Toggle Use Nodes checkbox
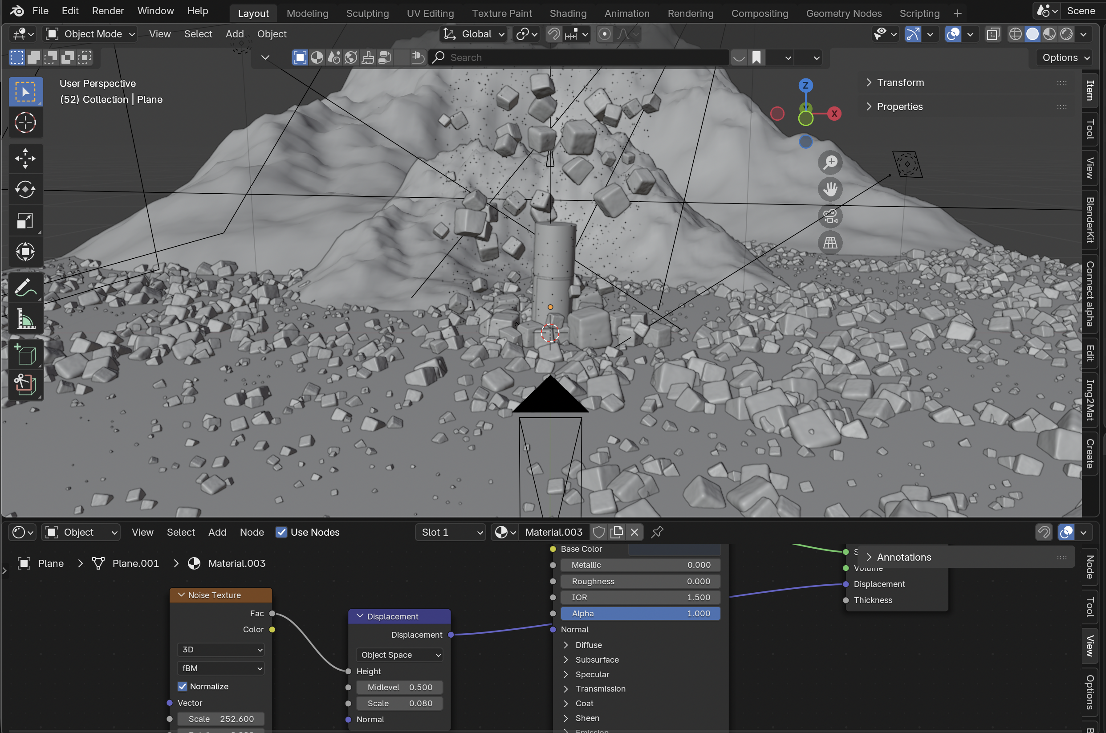 click(281, 532)
